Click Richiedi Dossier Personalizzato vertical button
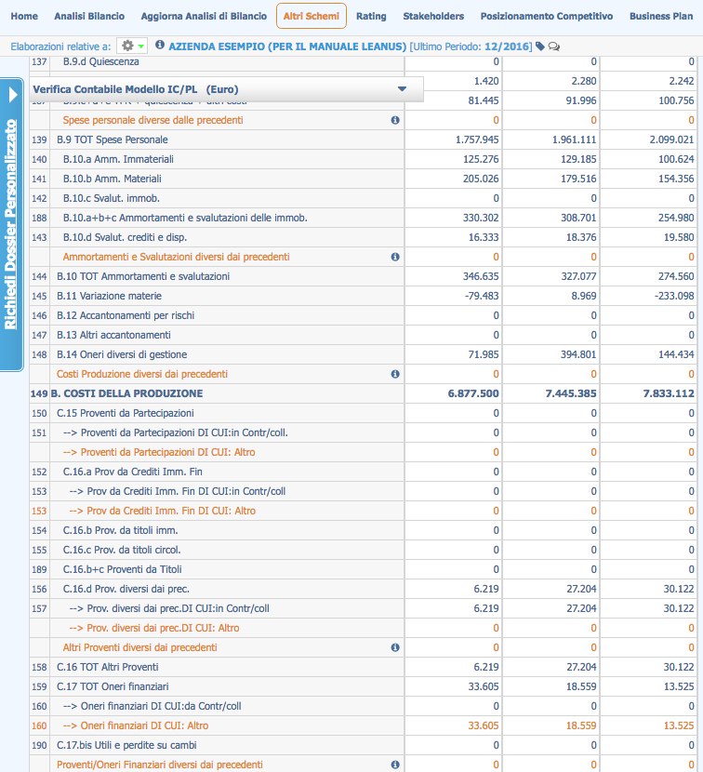Viewport: 703px width, 772px height. (x=12, y=223)
